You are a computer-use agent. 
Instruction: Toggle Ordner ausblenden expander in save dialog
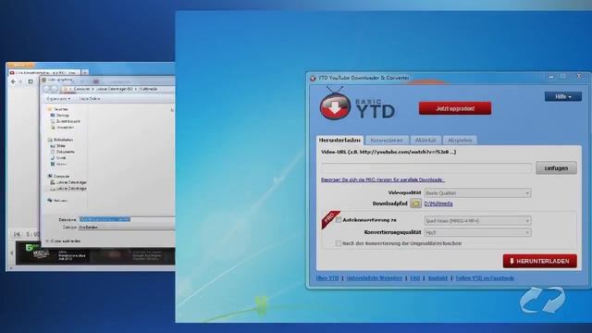pos(63,240)
